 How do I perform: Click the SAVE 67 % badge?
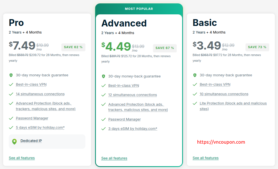(x=165, y=48)
